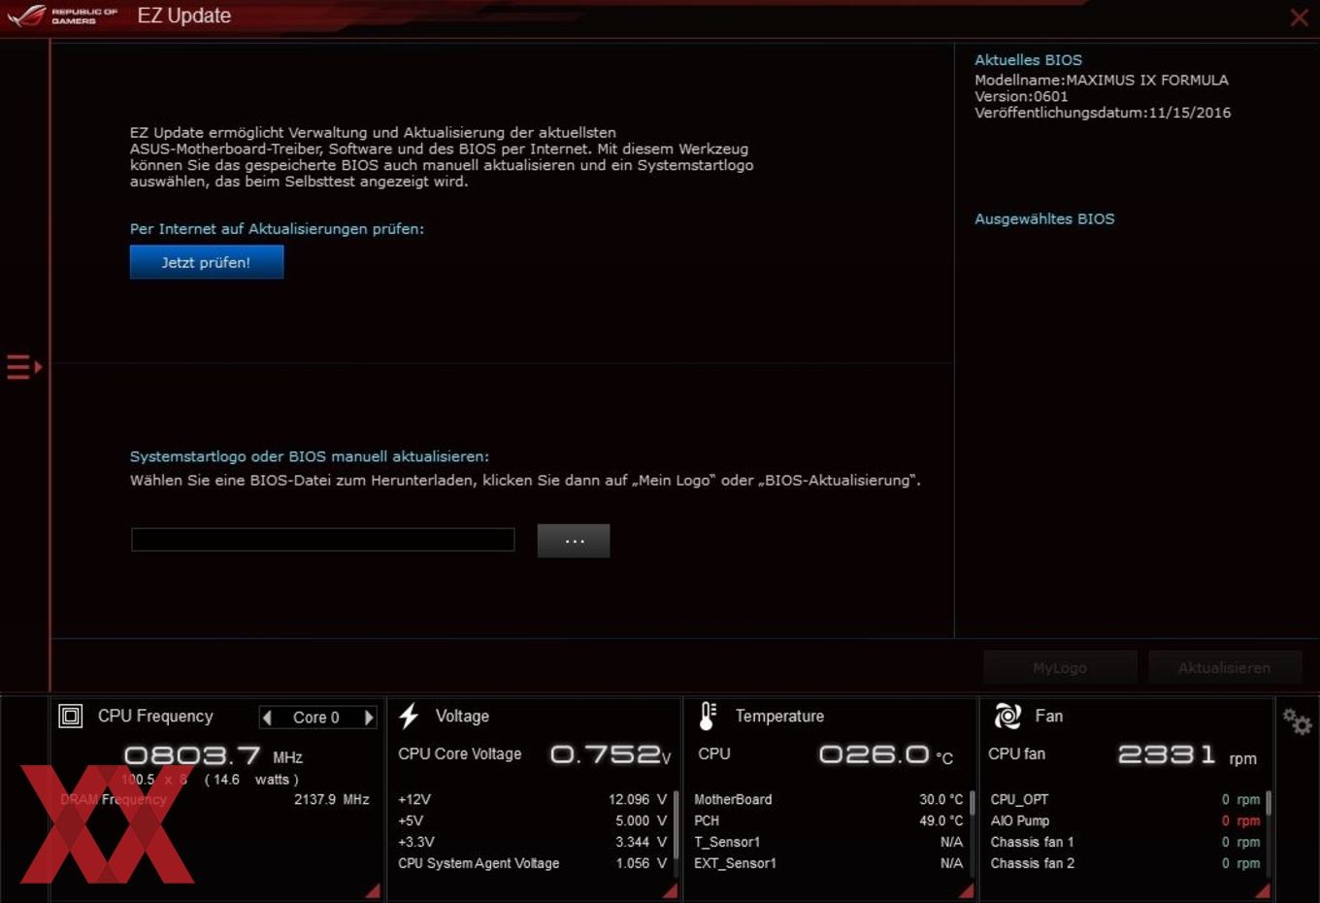Click the CPU_OPT fan row
This screenshot has width=1320, height=903.
[x=1125, y=799]
